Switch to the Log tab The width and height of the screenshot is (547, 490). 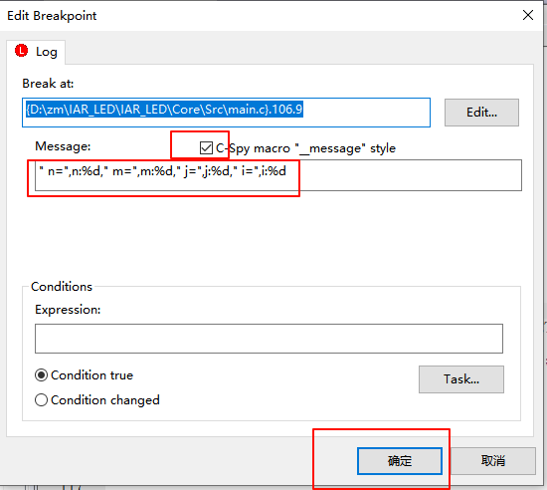pos(36,52)
